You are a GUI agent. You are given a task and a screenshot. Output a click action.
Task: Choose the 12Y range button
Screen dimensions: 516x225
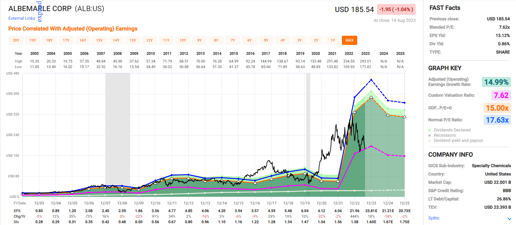pos(149,40)
